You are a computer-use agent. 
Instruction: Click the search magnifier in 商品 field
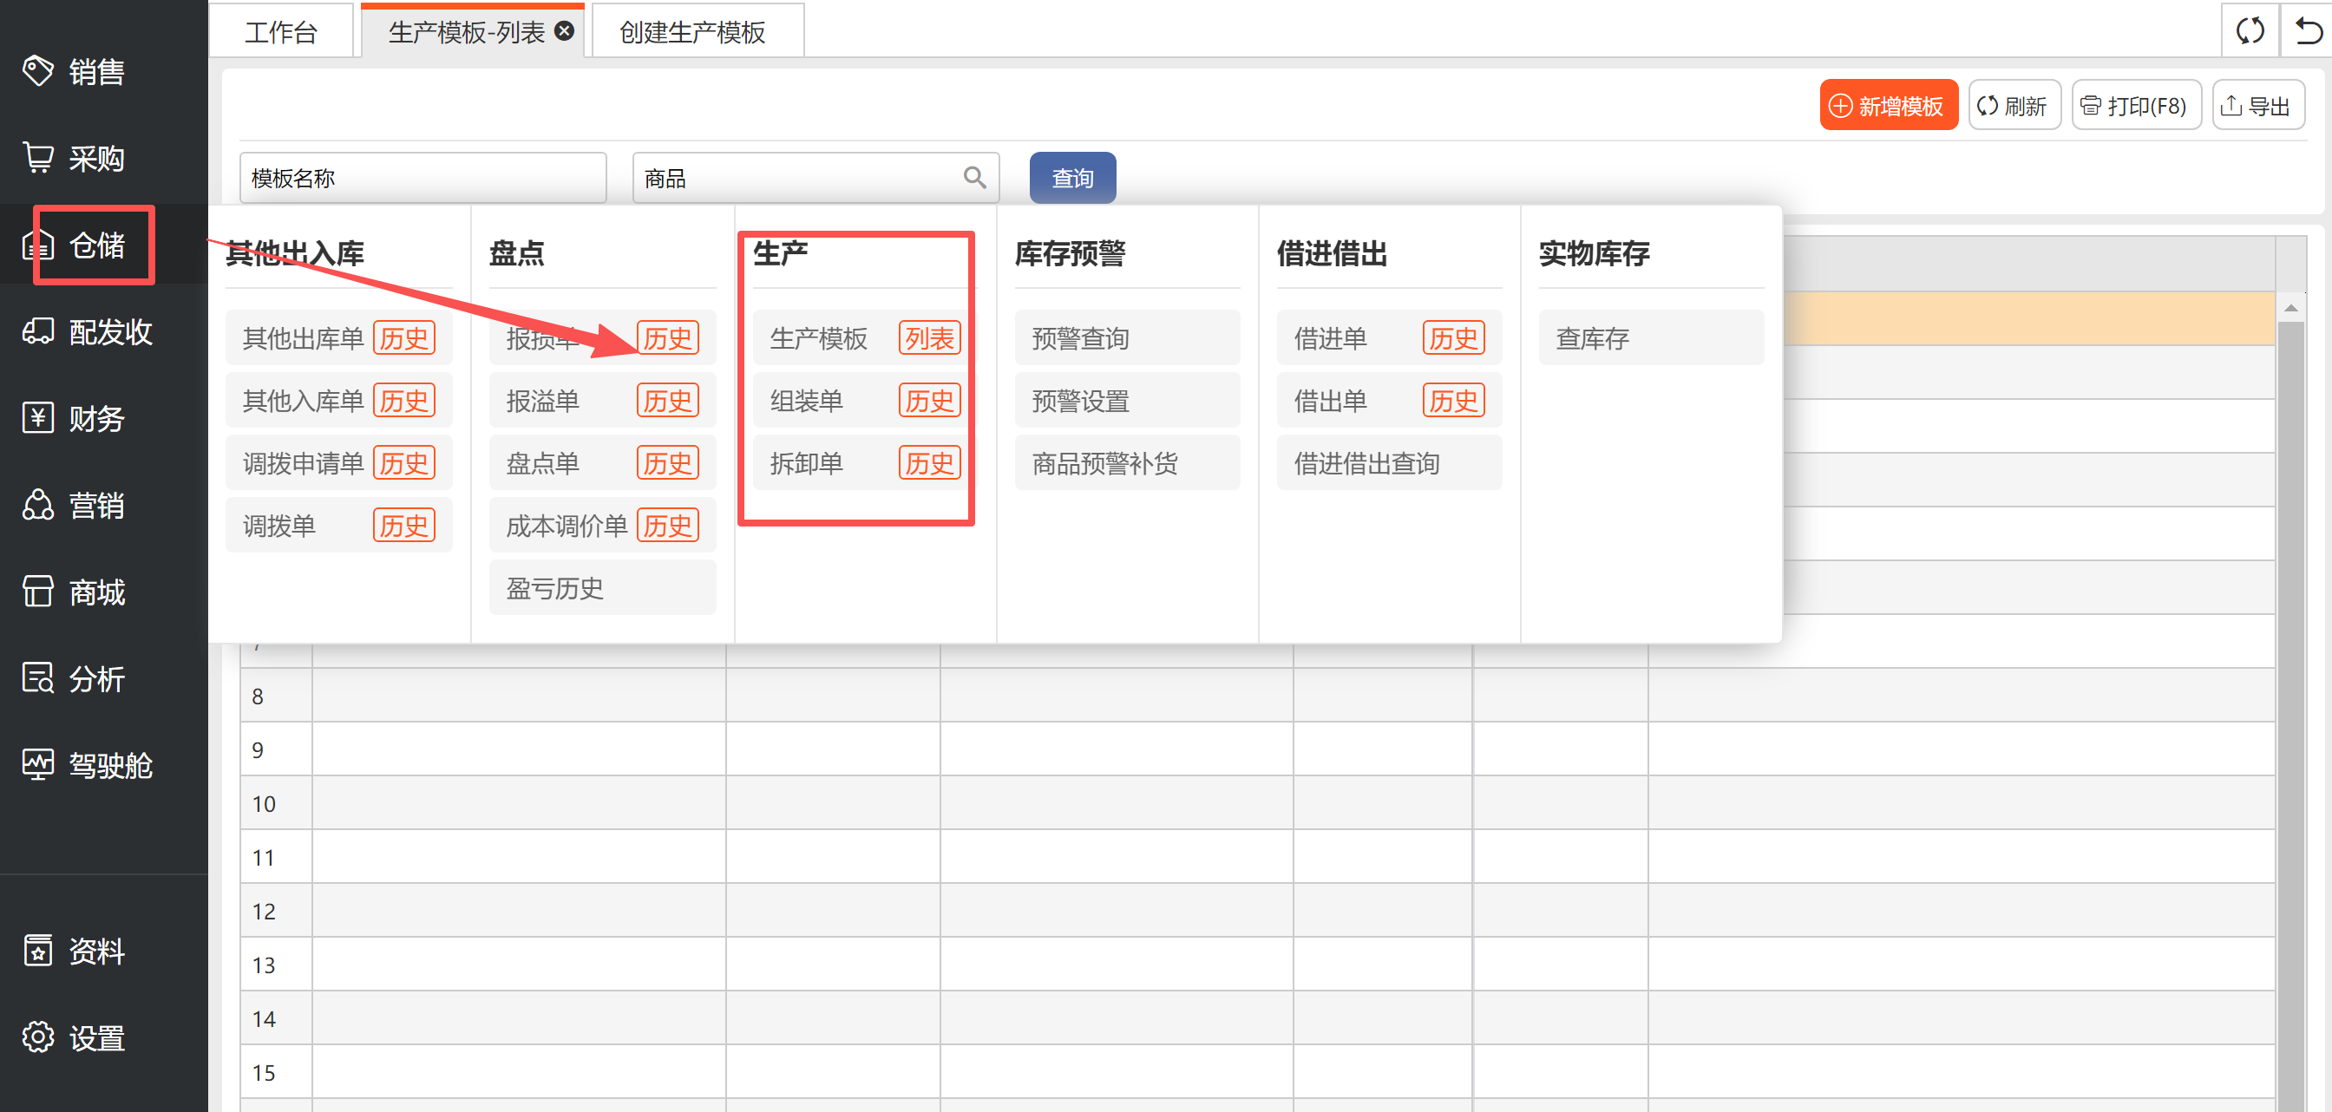(x=974, y=177)
